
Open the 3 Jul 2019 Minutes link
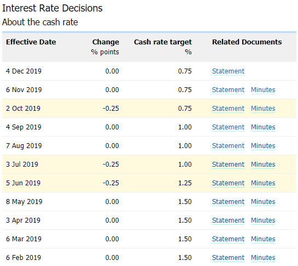(x=263, y=165)
